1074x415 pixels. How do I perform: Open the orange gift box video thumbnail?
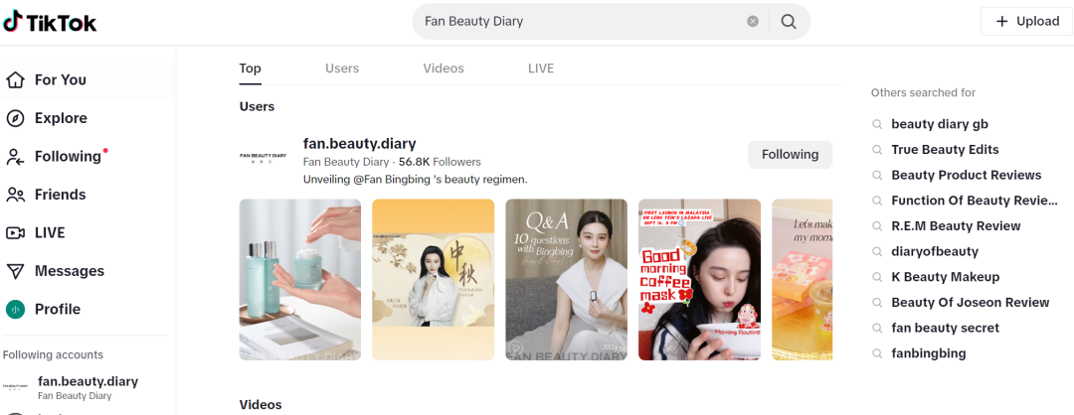click(803, 280)
